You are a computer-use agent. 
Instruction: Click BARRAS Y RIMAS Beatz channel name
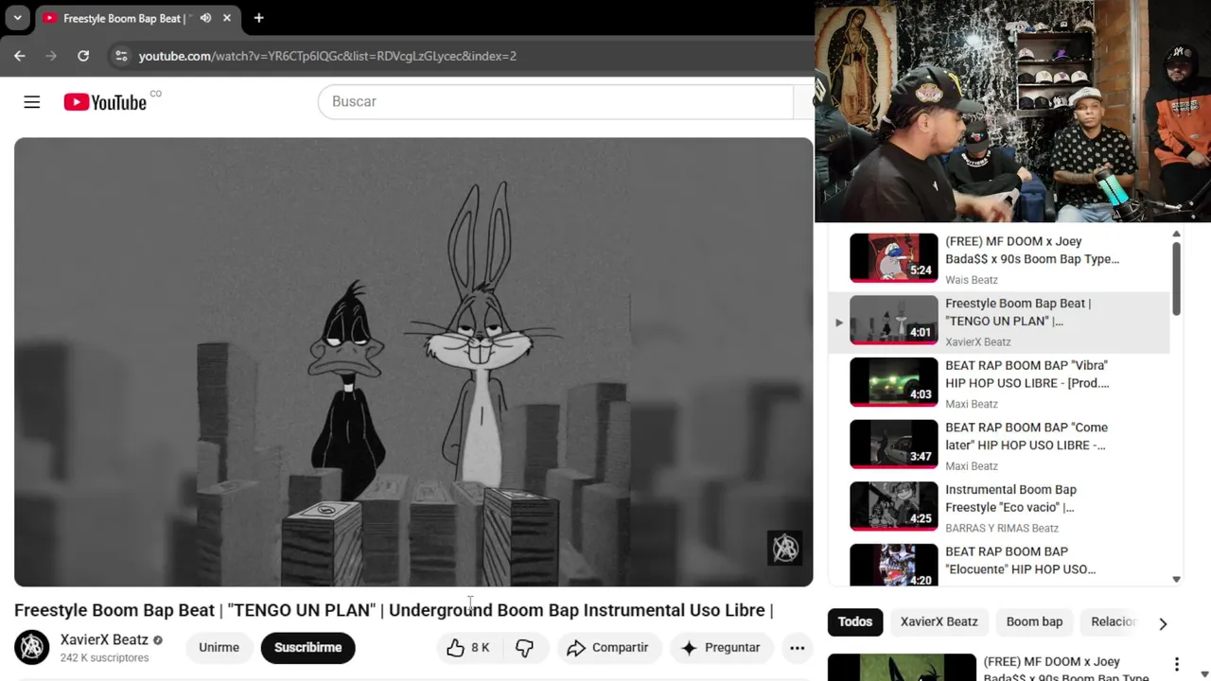coord(1002,529)
